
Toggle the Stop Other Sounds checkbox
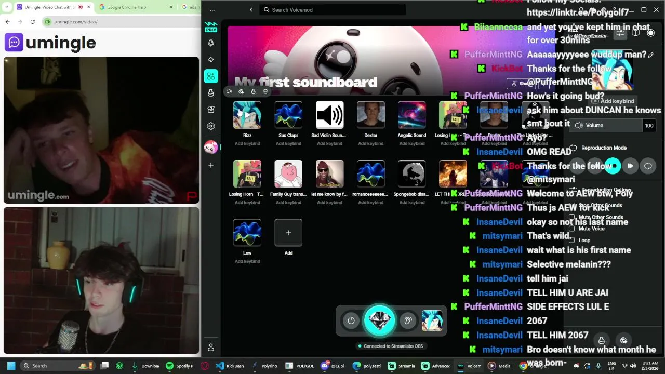pyautogui.click(x=572, y=206)
